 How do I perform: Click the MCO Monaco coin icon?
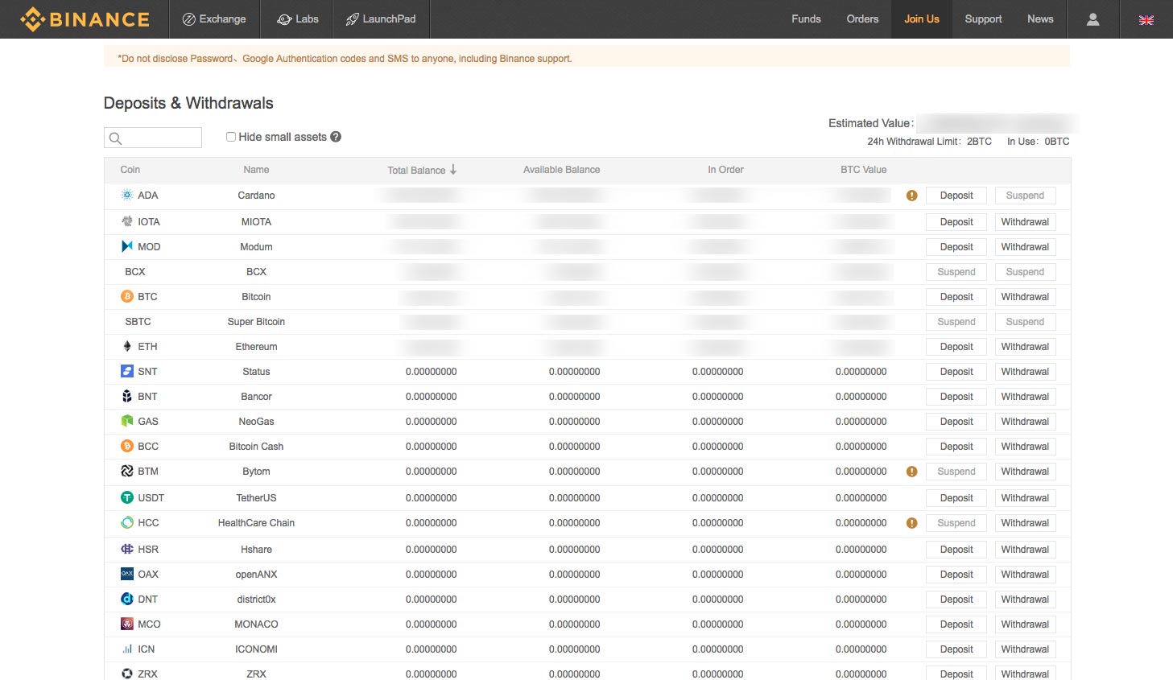coord(126,624)
